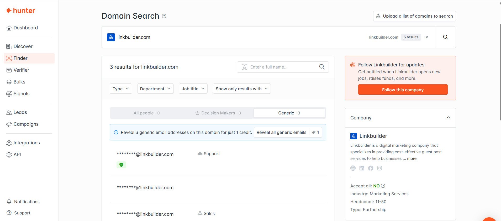Open Linkbuilder's LinkedIn icon
Screen dimensions: 501x221
(x=362, y=168)
